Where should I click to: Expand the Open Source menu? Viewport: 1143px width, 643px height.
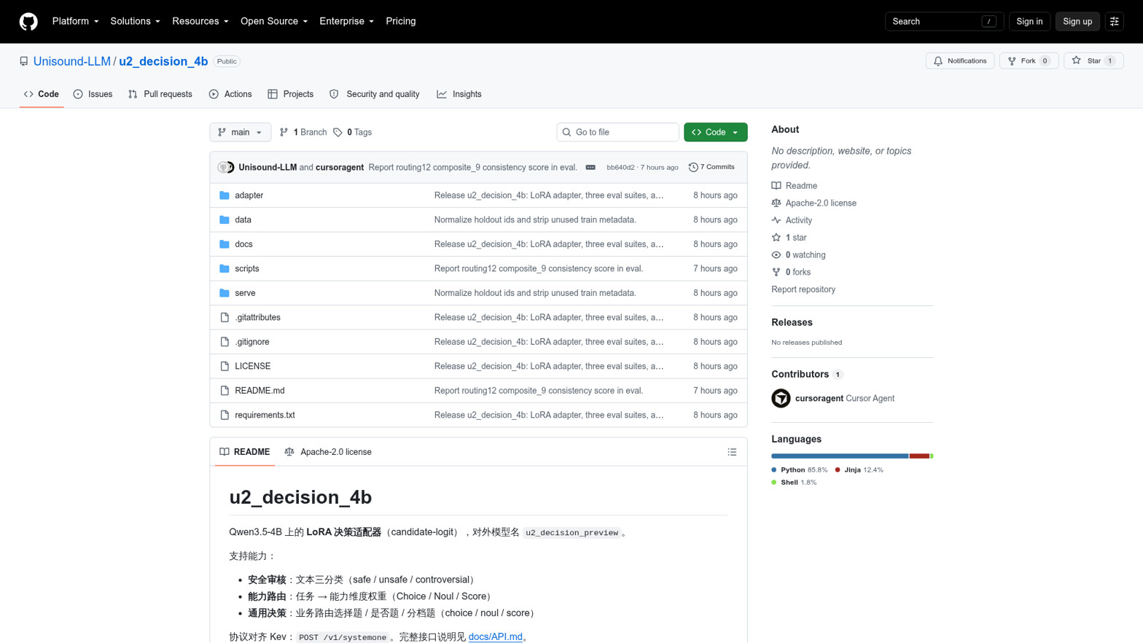274,21
